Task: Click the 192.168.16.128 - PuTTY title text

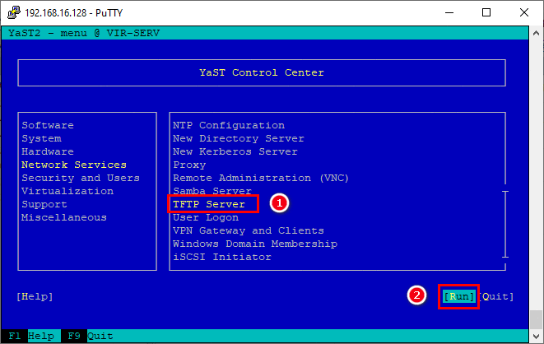Action: pos(73,13)
